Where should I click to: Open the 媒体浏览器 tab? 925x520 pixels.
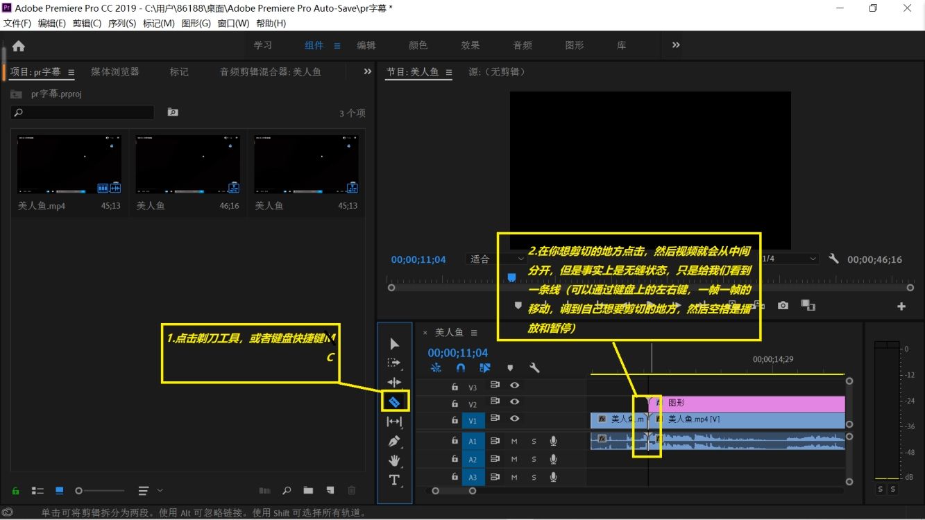click(x=115, y=71)
